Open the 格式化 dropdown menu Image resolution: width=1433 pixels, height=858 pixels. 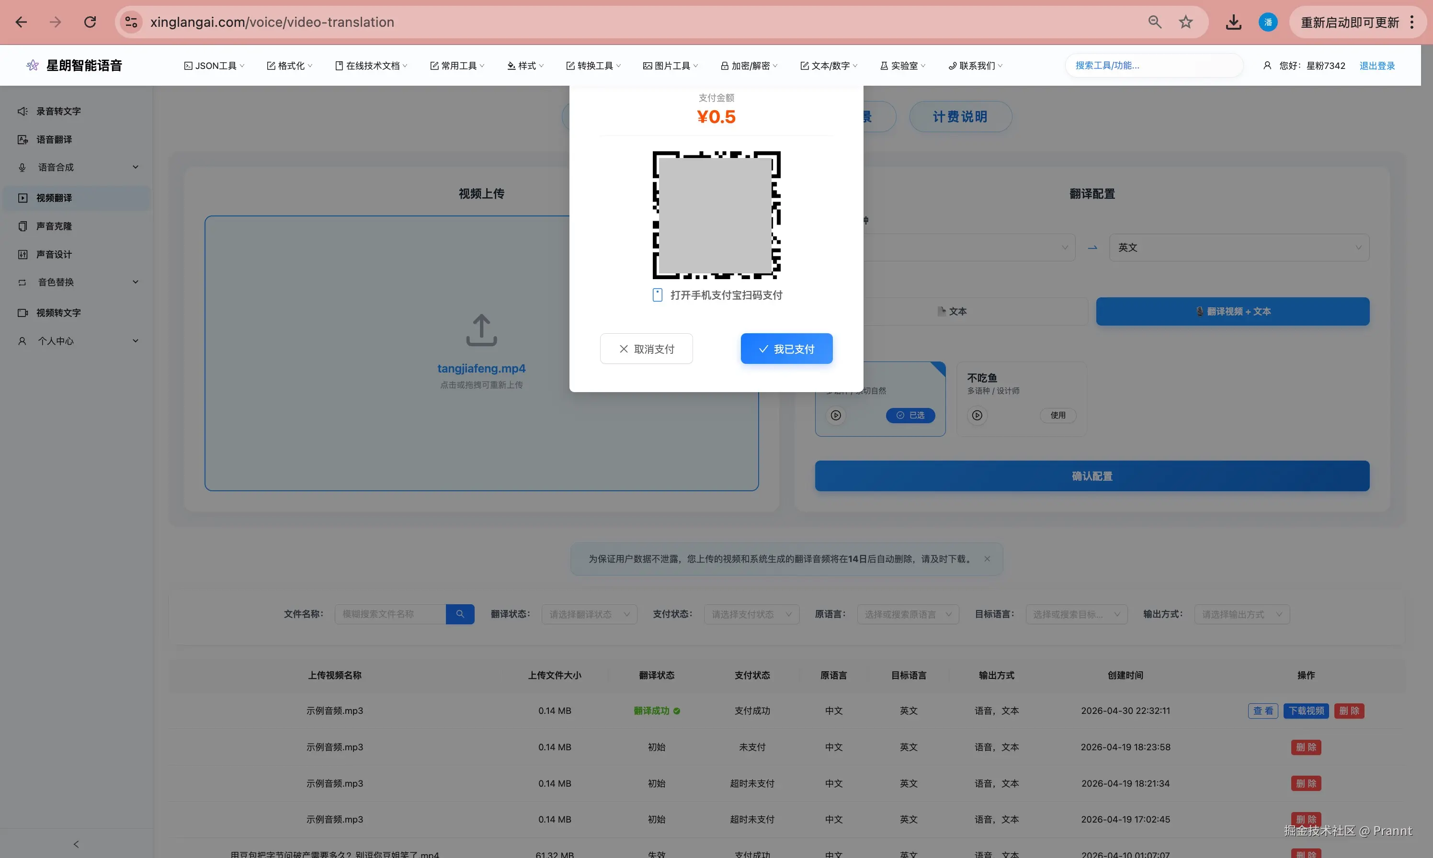[x=289, y=65]
